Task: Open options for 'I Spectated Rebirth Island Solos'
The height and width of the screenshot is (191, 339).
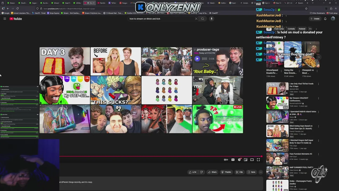Action: 318,112
